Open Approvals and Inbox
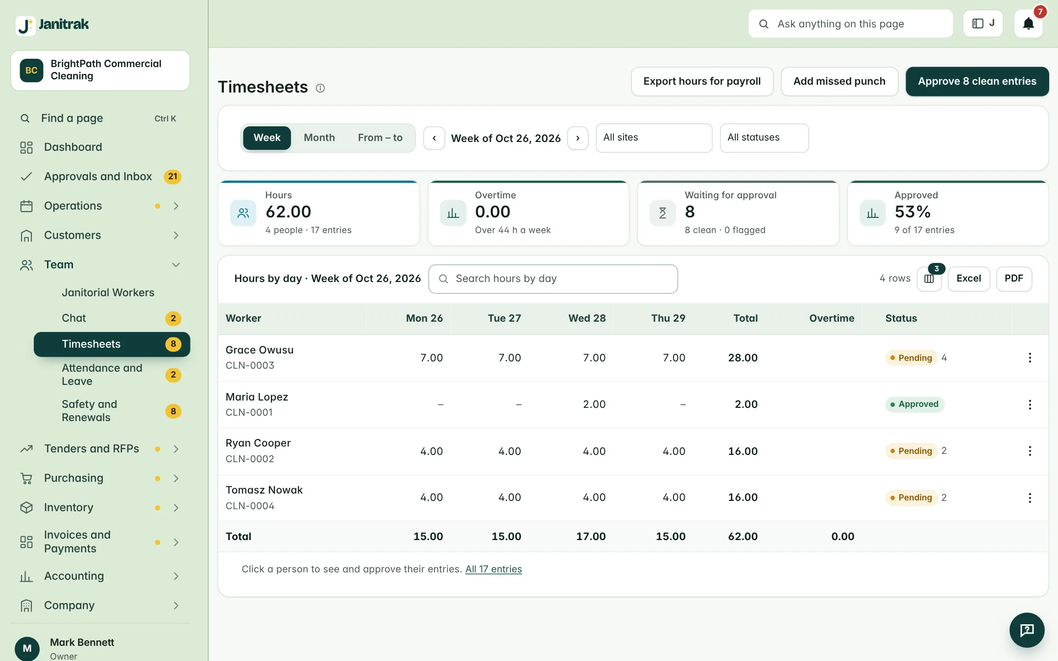 coord(100,176)
